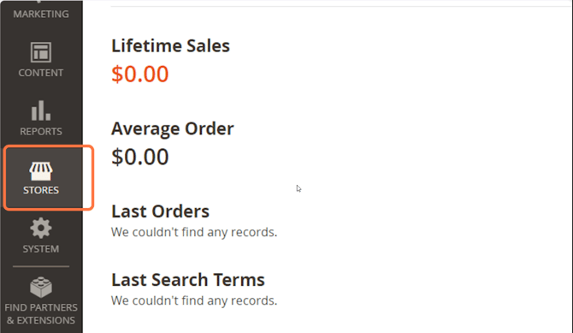
Task: Click the sidebar divider line above Find Partners
Action: click(x=41, y=266)
